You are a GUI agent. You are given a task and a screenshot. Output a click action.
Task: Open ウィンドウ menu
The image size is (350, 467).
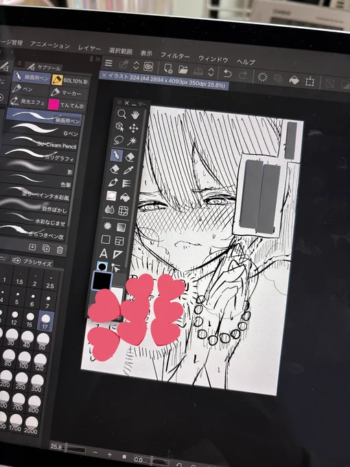(x=213, y=59)
